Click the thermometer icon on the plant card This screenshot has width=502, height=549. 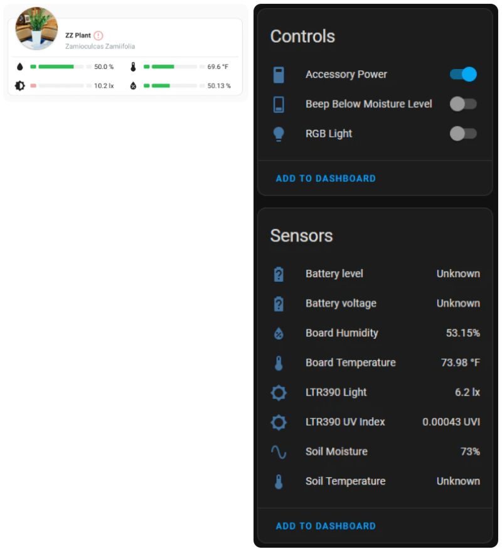[133, 67]
